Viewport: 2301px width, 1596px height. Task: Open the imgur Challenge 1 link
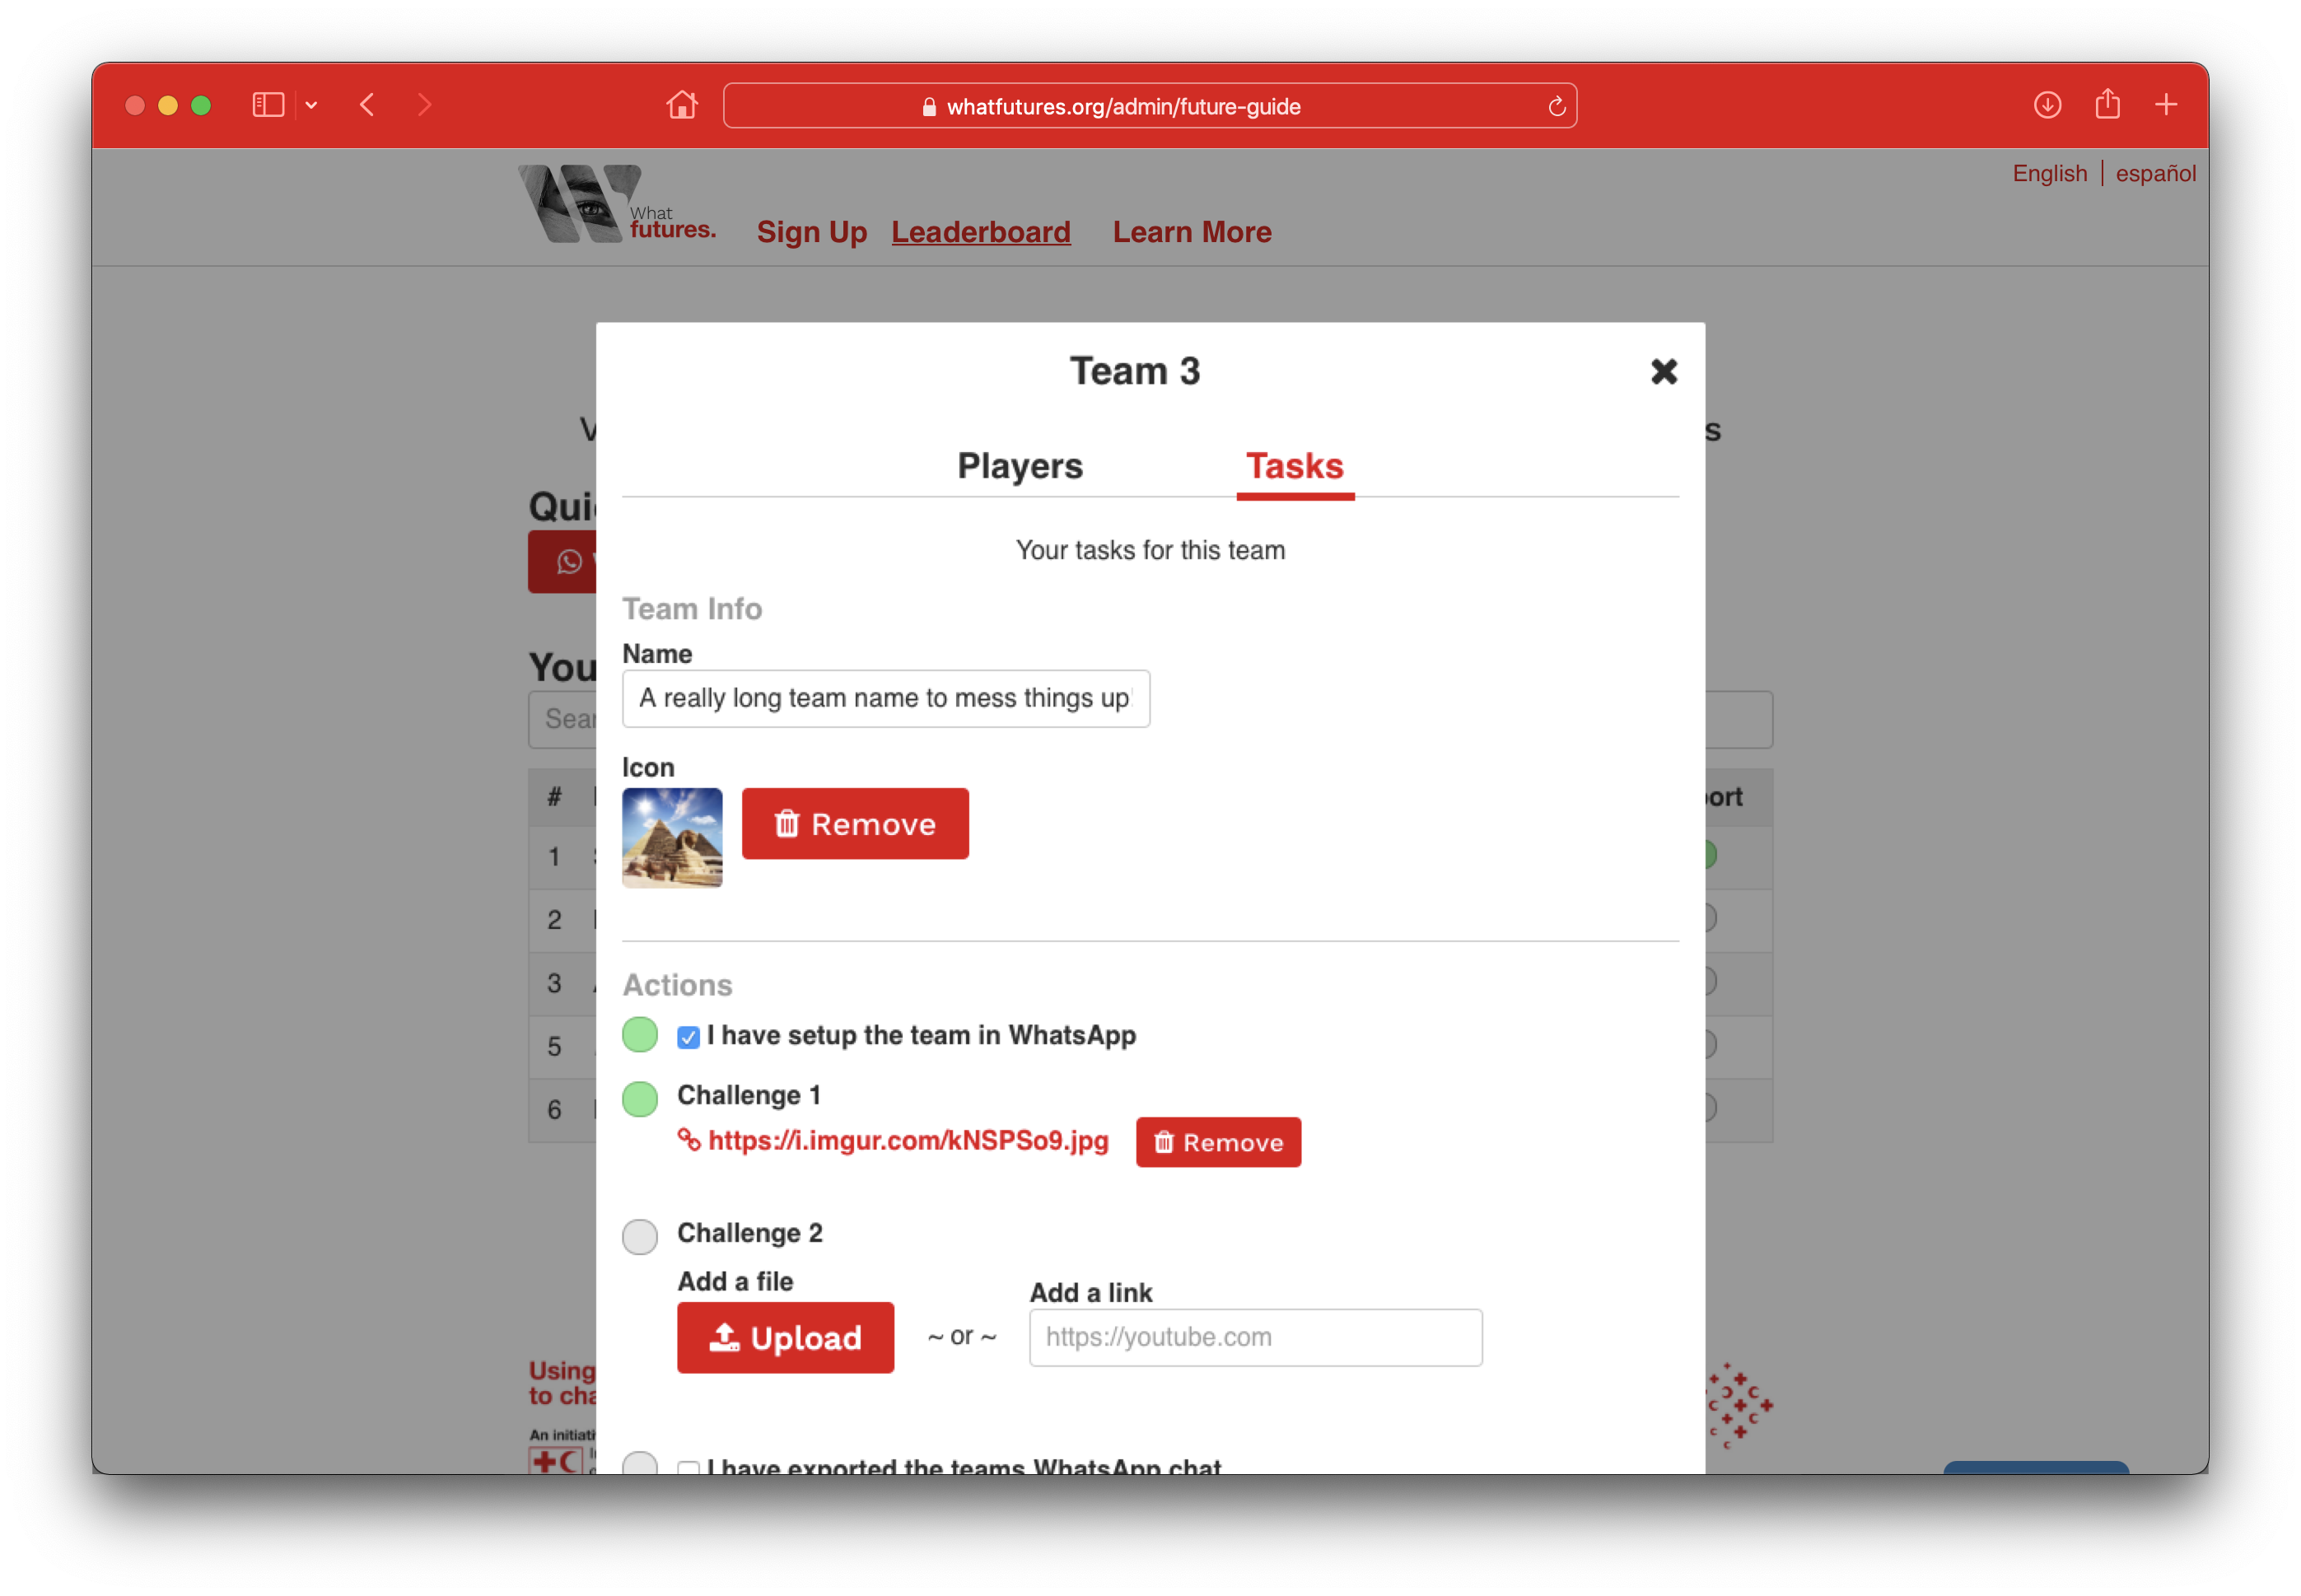pos(908,1140)
